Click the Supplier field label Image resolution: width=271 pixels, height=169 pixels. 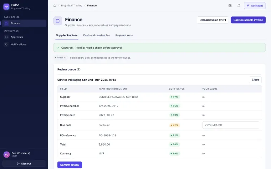pos(65,97)
